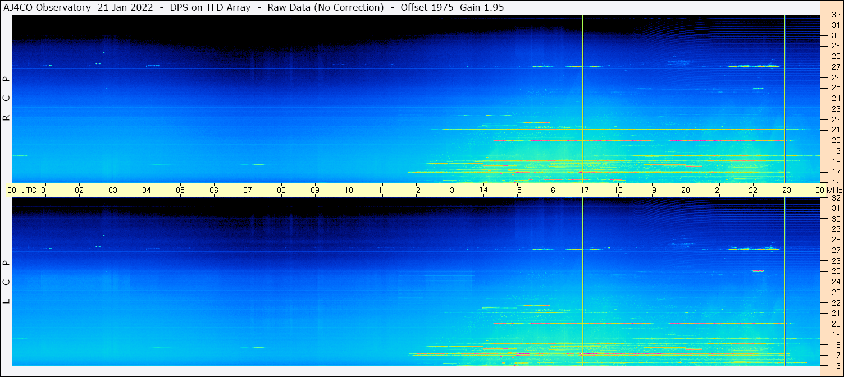Click the "00 UTC" label on the time axis
The width and height of the screenshot is (844, 377).
click(22, 190)
